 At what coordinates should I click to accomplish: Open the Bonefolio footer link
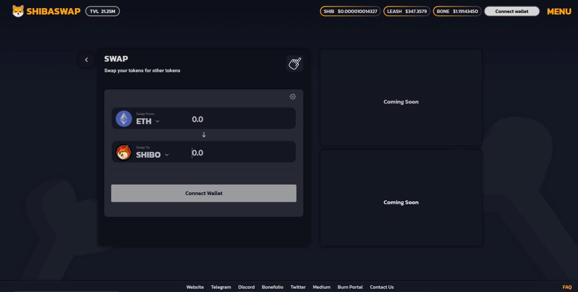pos(273,287)
